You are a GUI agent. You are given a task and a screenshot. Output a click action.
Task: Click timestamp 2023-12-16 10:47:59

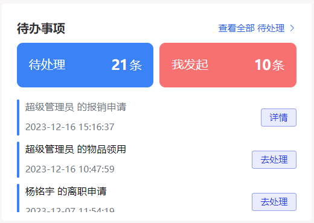coord(70,169)
